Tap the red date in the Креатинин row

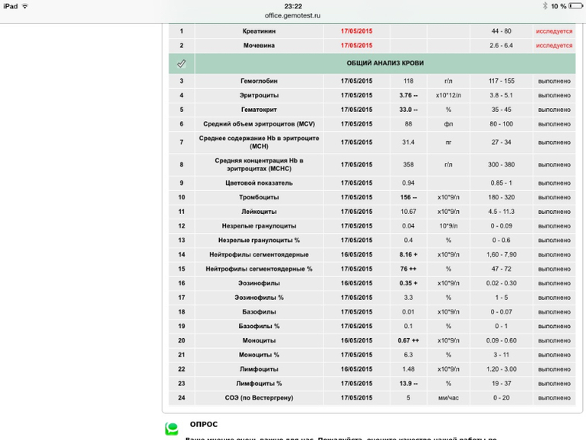(356, 31)
